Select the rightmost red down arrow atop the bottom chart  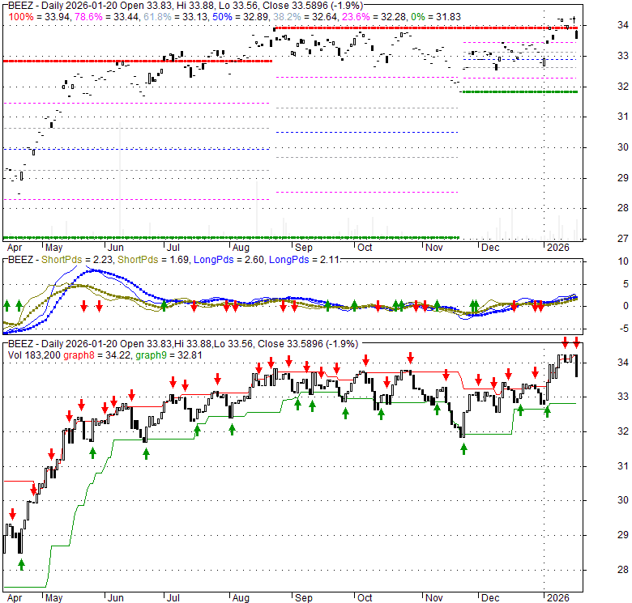pyautogui.click(x=576, y=342)
